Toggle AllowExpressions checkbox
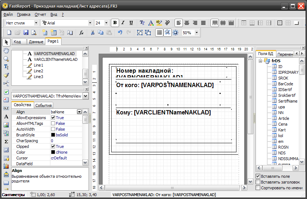 [53, 118]
